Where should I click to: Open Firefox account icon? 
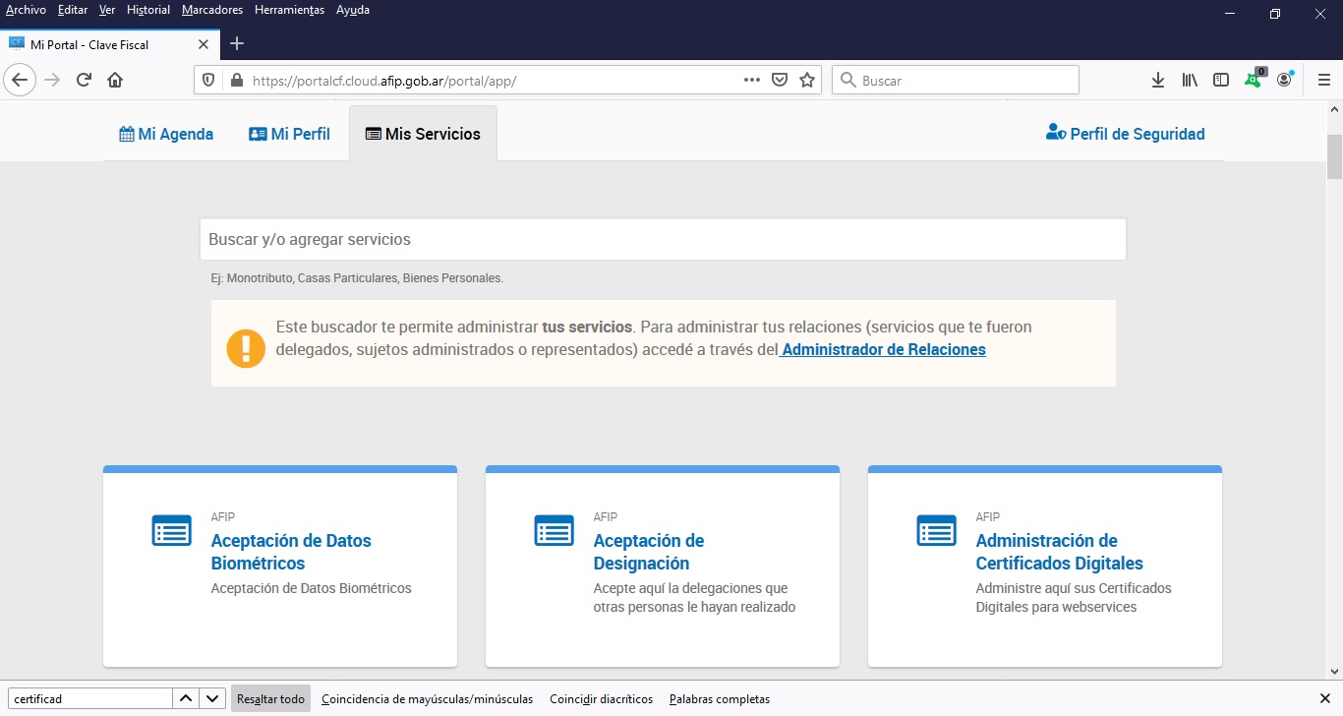point(1285,81)
